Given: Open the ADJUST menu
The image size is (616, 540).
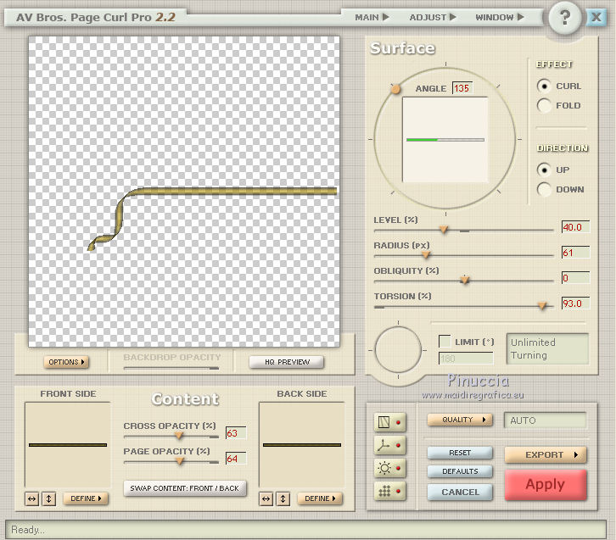Looking at the screenshot, I should pyautogui.click(x=432, y=17).
